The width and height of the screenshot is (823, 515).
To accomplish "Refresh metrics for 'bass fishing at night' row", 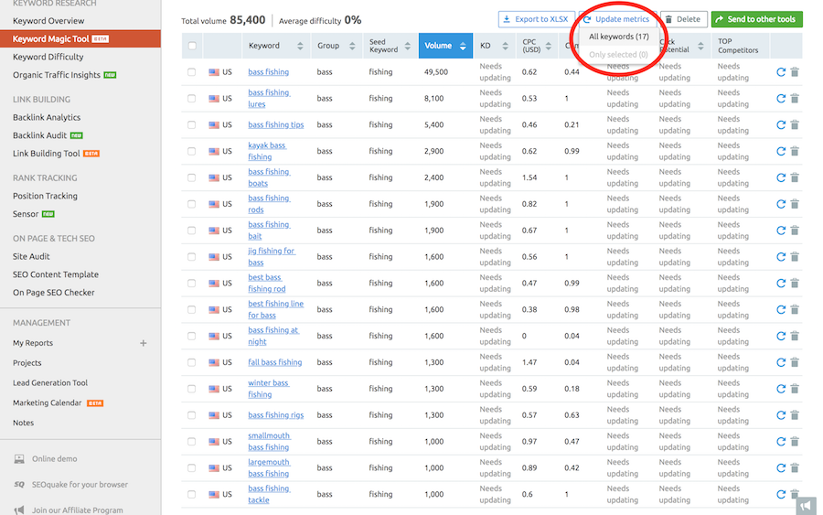I will pos(781,336).
